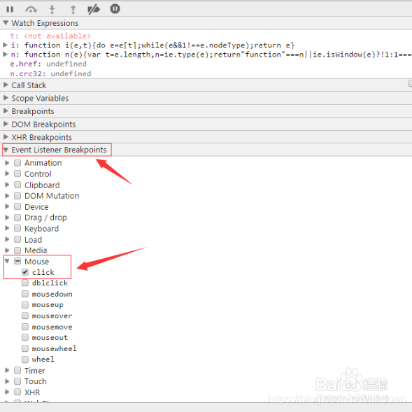Check the Control breakpoints checkbox
Screen dimensions: 412x412
[17, 173]
